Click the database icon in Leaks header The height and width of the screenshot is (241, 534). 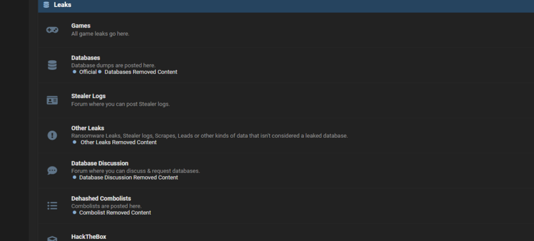tap(46, 5)
